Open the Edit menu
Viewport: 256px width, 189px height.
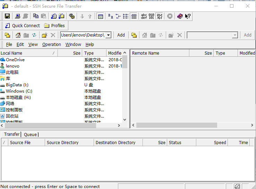[20, 45]
